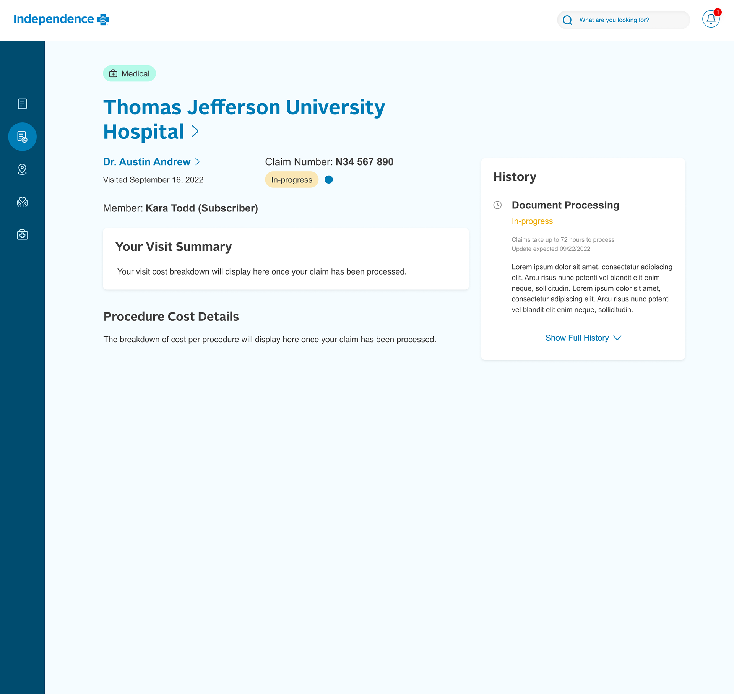Open the documents sidebar icon

(22, 104)
